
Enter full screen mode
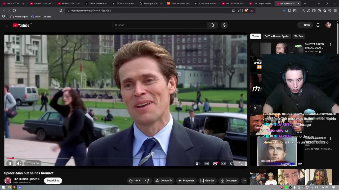tap(240, 164)
